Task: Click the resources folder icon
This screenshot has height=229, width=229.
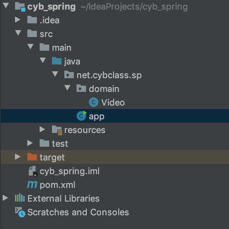Action: point(57,130)
